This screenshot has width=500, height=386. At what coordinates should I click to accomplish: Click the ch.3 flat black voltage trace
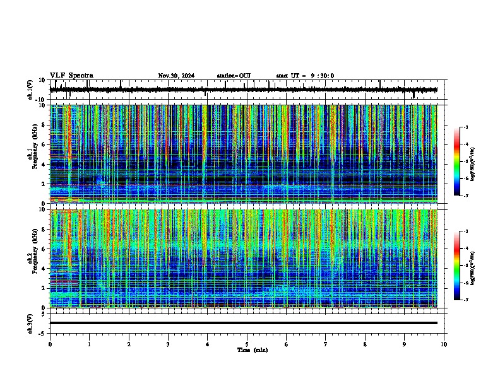[x=244, y=323]
